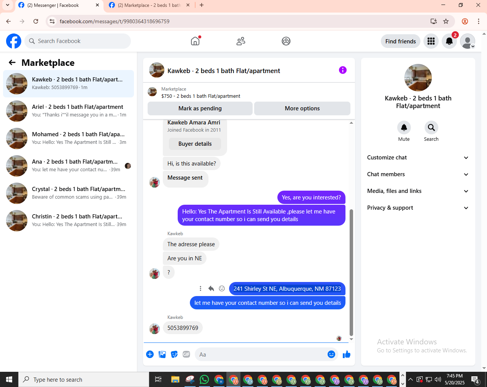The height and width of the screenshot is (387, 487).
Task: React to the address message with emoji
Action: click(x=222, y=288)
